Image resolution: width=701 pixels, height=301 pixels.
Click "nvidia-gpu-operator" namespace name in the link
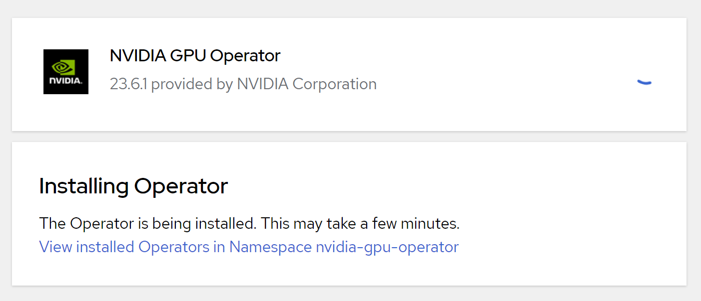(x=387, y=247)
